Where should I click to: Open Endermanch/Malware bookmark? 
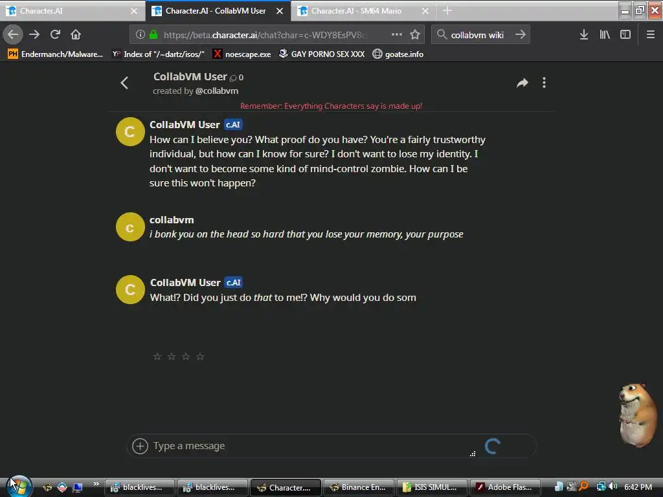click(x=56, y=54)
